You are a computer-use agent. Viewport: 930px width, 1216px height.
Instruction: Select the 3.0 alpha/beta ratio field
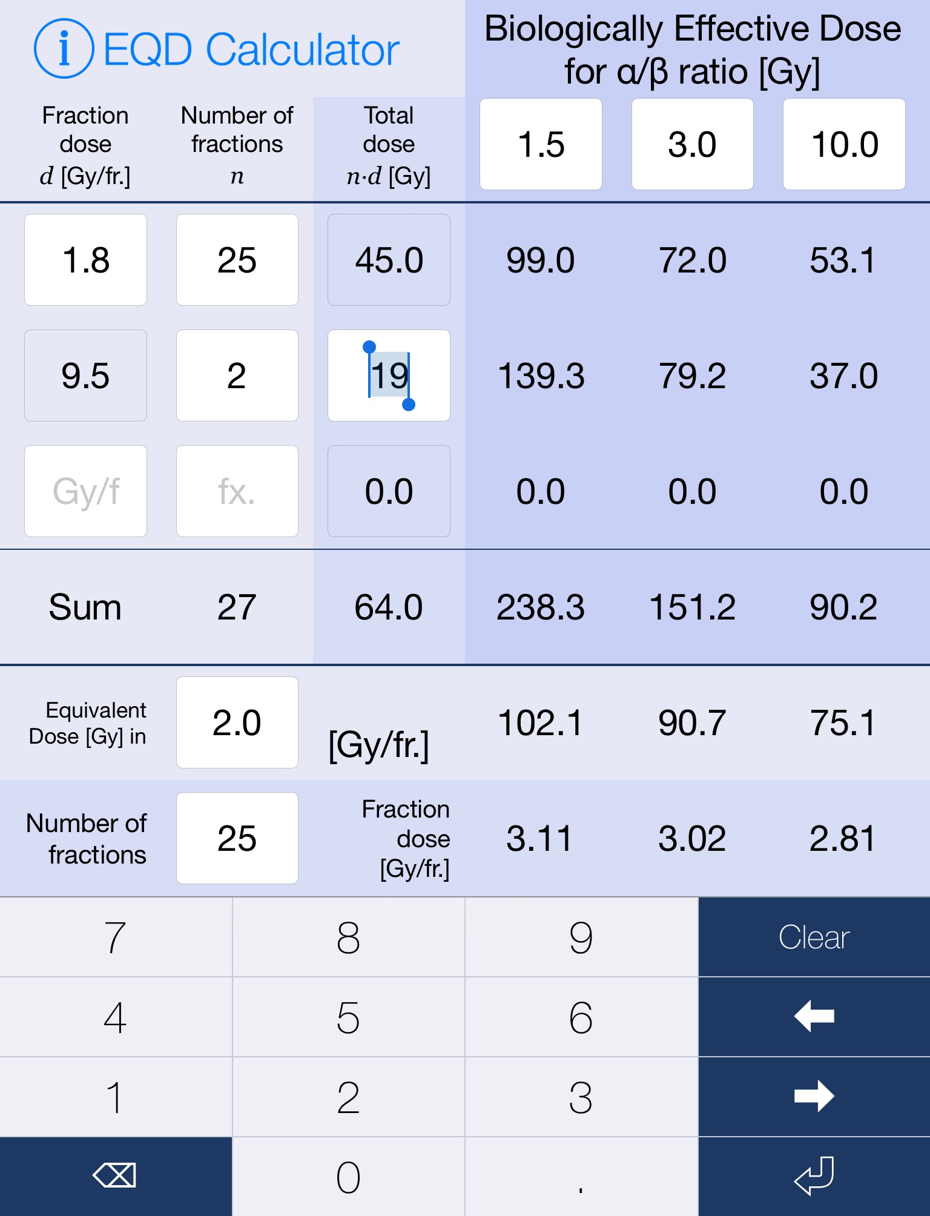[x=692, y=145]
